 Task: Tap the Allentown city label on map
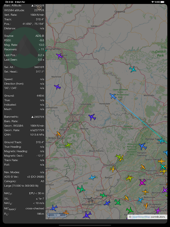click(88, 205)
